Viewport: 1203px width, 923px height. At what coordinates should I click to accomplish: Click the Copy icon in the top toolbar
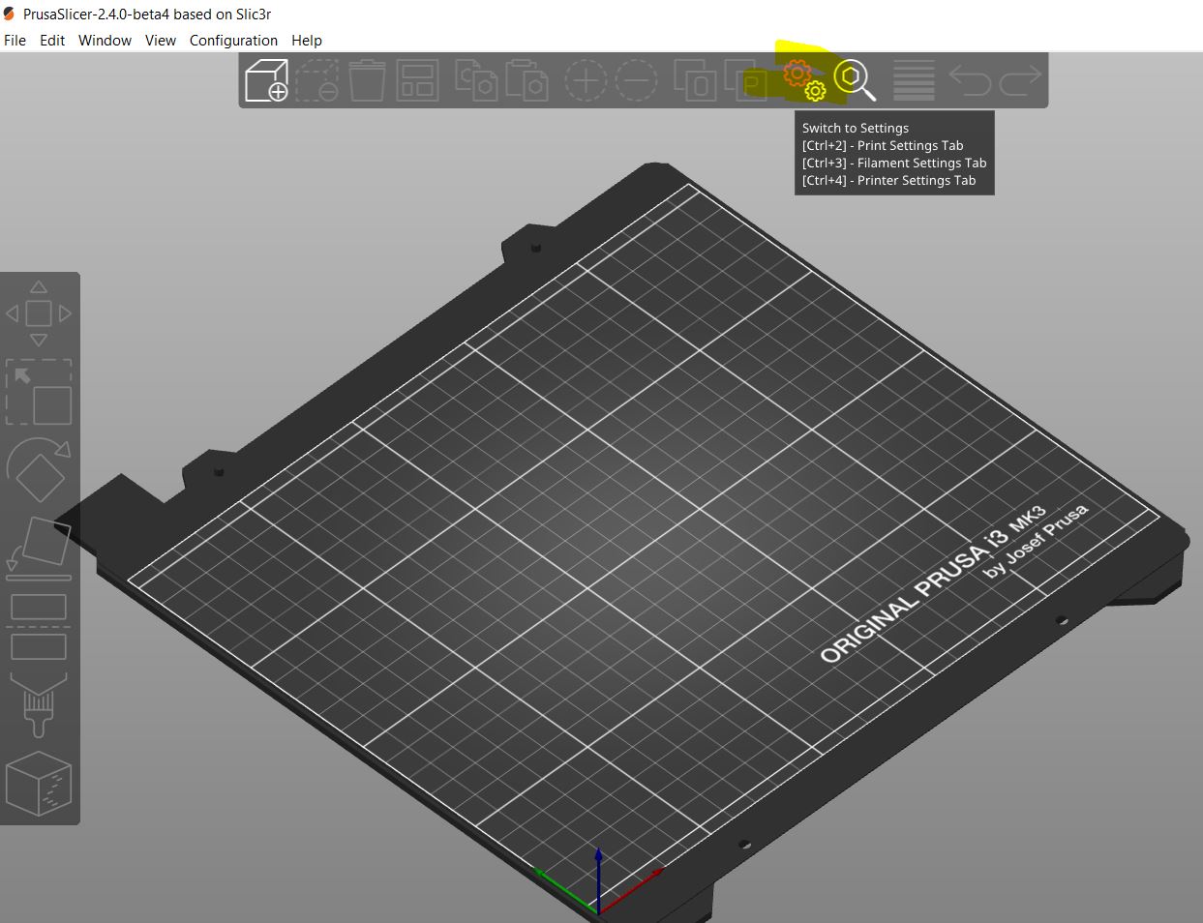coord(476,80)
